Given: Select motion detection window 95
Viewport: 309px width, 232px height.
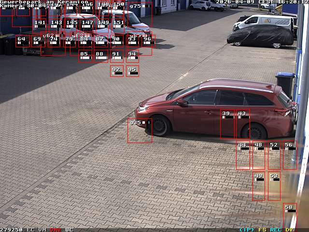Looking at the screenshot, I should (x=132, y=71).
